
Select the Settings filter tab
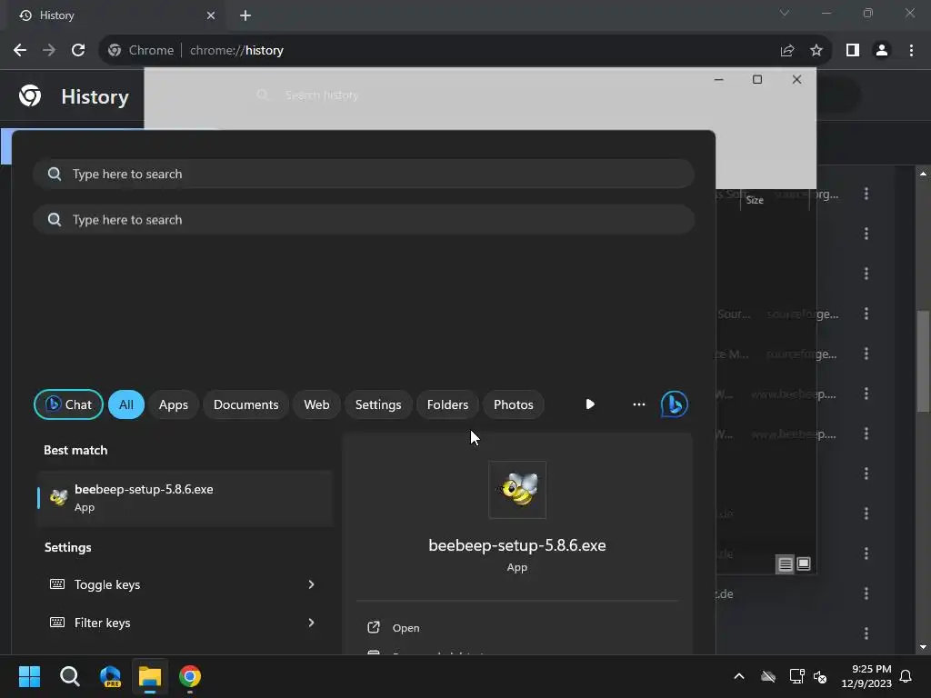pyautogui.click(x=378, y=404)
